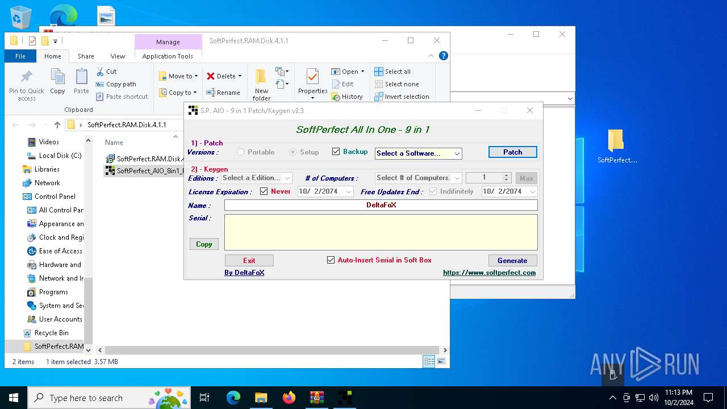Expand Open dropdown in ribbon

[362, 72]
